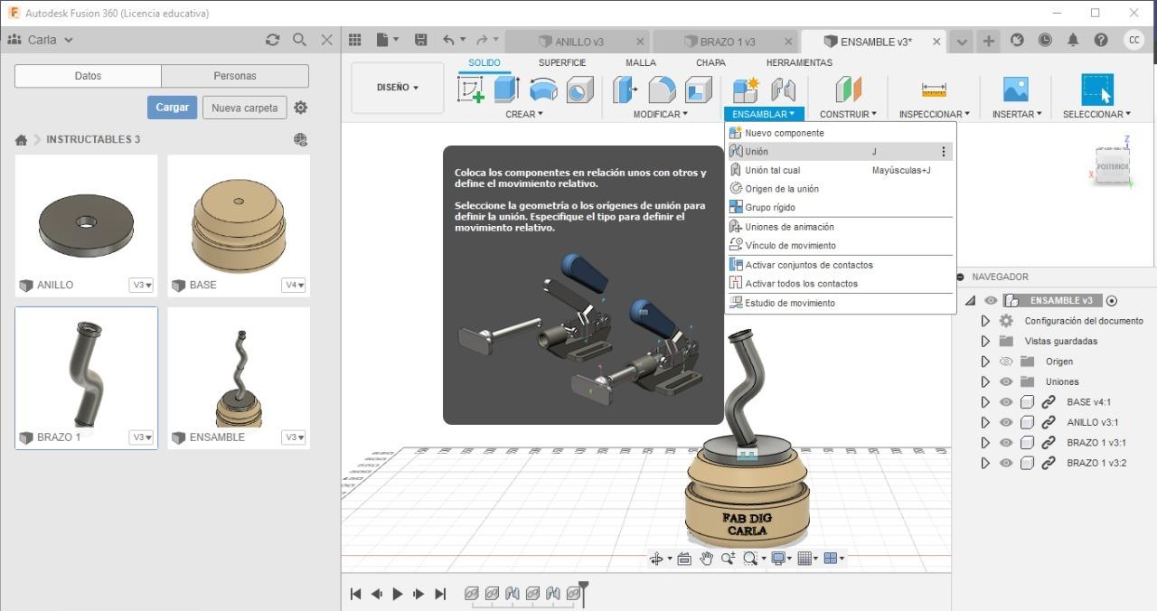
Task: Select the Press Pull tool
Action: coord(626,89)
